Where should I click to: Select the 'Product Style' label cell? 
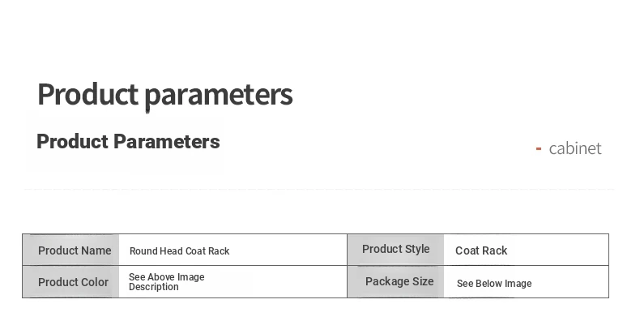[396, 250]
